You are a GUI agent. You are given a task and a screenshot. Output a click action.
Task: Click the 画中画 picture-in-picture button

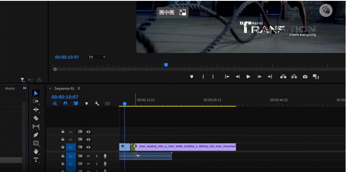coord(173,13)
